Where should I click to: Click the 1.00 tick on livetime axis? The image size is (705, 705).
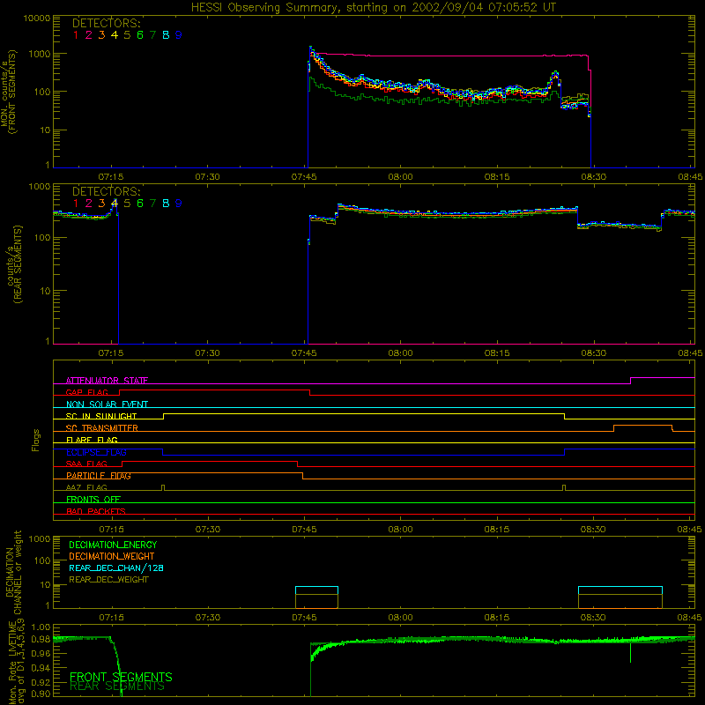pyautogui.click(x=41, y=627)
